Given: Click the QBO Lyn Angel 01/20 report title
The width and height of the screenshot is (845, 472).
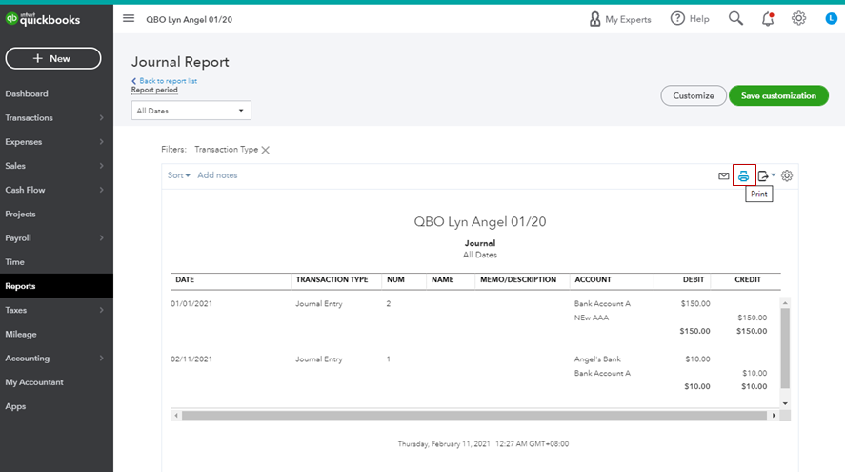Looking at the screenshot, I should (479, 222).
